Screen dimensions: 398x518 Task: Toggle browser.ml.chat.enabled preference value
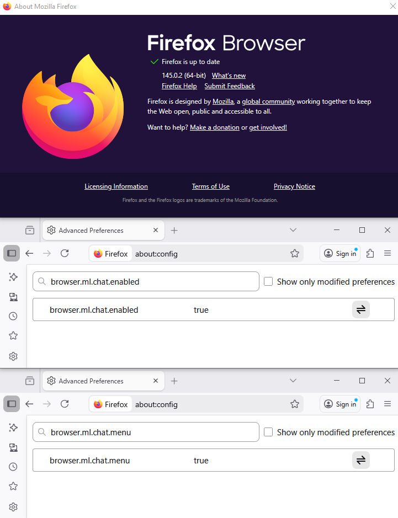(361, 309)
